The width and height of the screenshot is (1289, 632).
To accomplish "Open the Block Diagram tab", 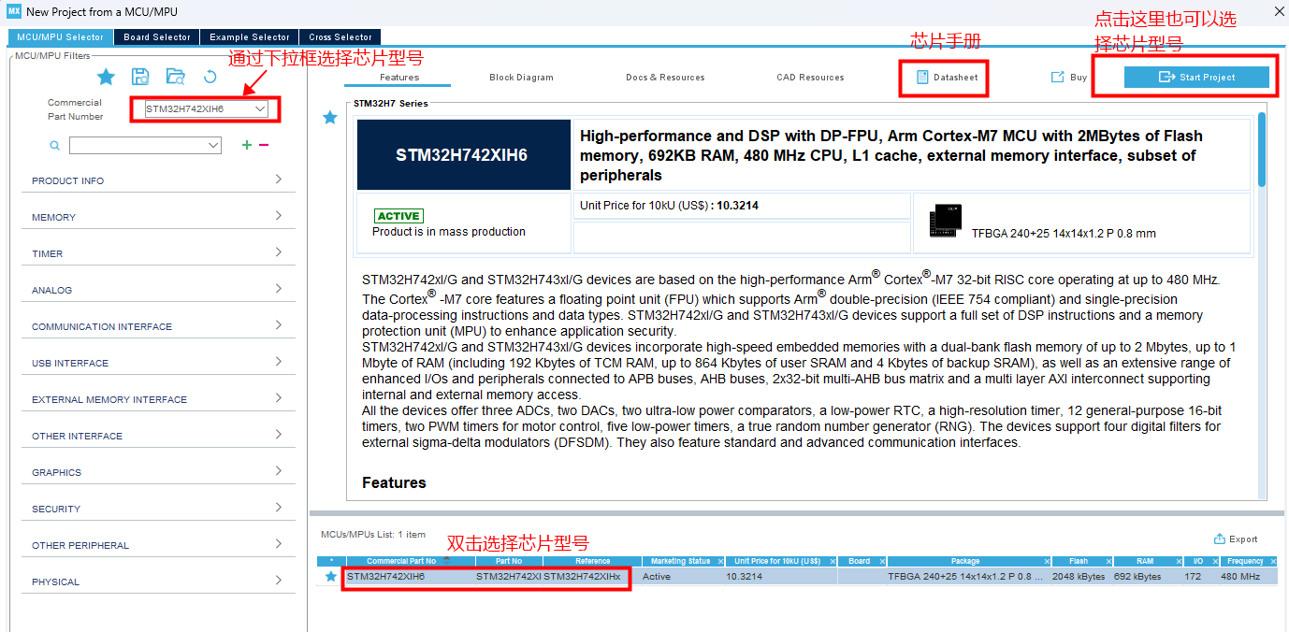I will point(521,78).
